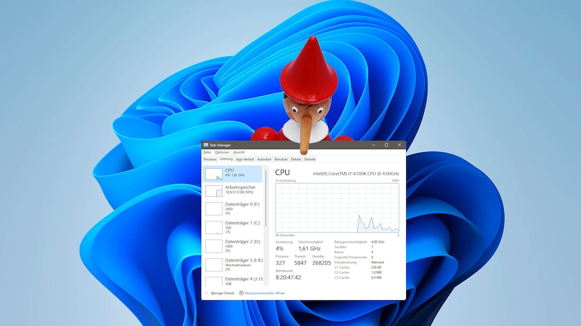Click the L2-Cache 1,0 MB value
The width and height of the screenshot is (581, 326).
click(376, 273)
